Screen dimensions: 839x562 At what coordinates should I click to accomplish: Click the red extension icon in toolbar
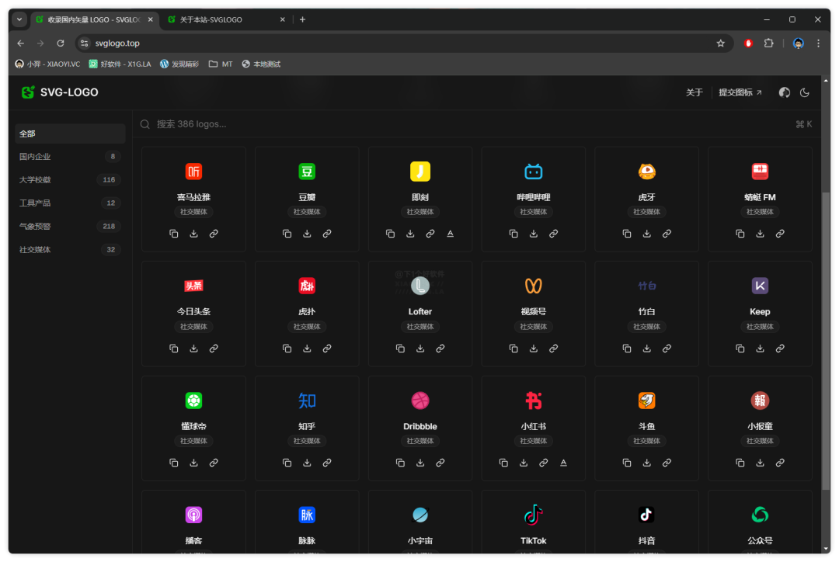[749, 43]
